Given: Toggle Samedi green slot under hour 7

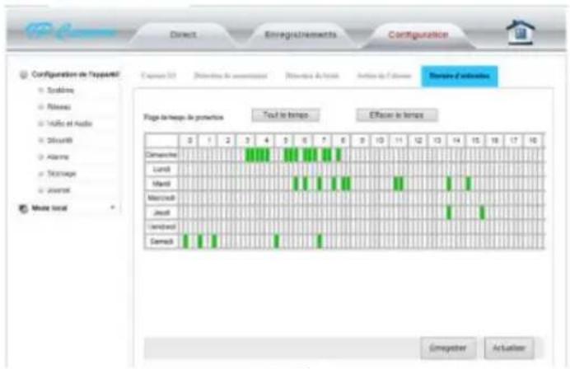Looking at the screenshot, I should pos(320,242).
